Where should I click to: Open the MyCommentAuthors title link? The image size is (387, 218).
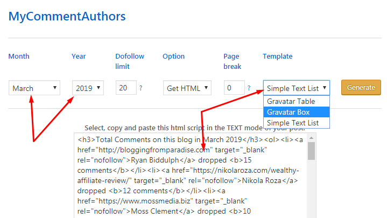67,16
